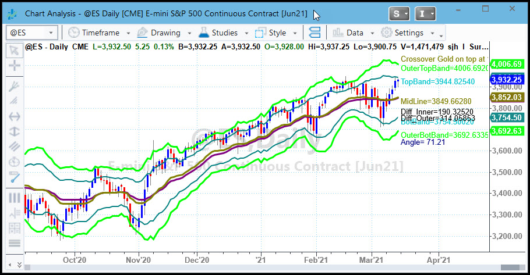The width and height of the screenshot is (530, 275).
Task: Click the Drawing pencil icon
Action: (x=142, y=33)
